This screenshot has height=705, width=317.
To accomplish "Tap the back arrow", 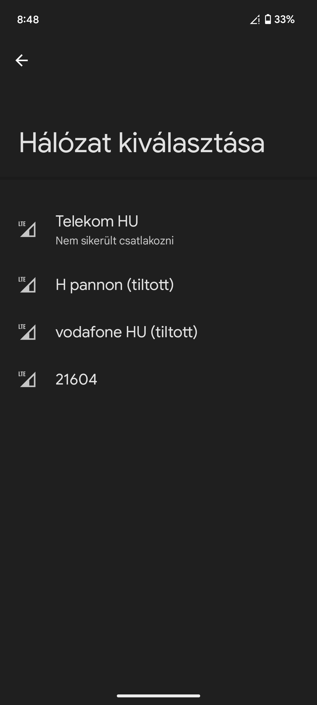I will pos(22,60).
